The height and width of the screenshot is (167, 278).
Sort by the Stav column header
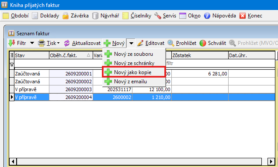(x=31, y=55)
